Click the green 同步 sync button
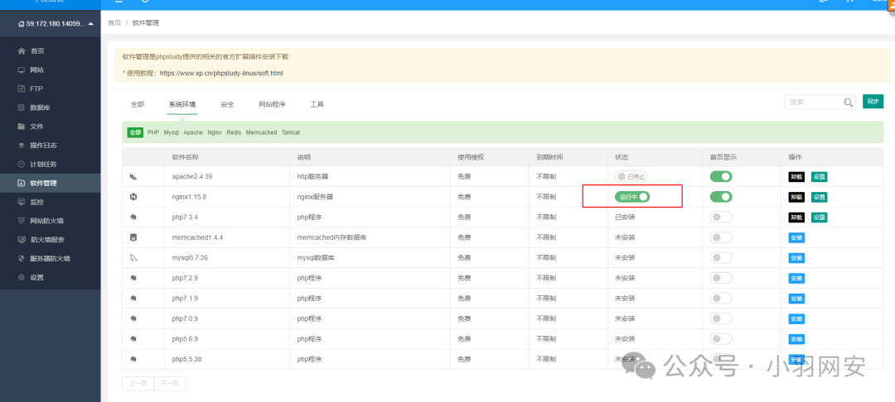 tap(873, 102)
